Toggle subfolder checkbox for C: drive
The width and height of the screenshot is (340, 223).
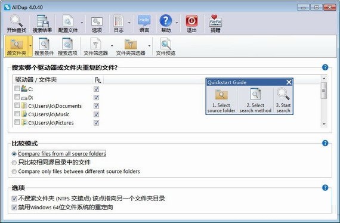(96, 89)
